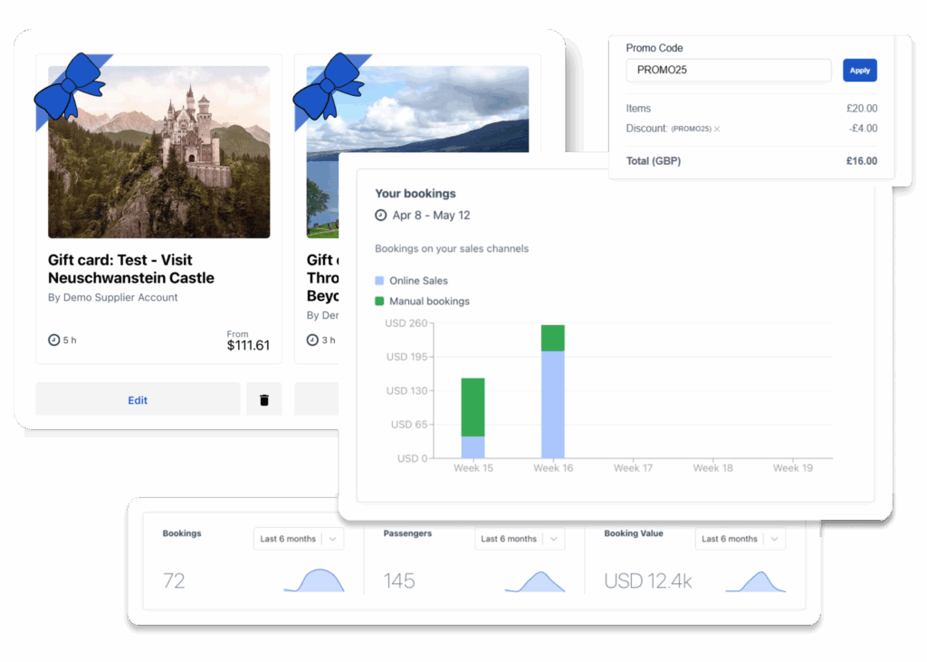Open Bookings Last 6 months dropdown

(x=299, y=539)
